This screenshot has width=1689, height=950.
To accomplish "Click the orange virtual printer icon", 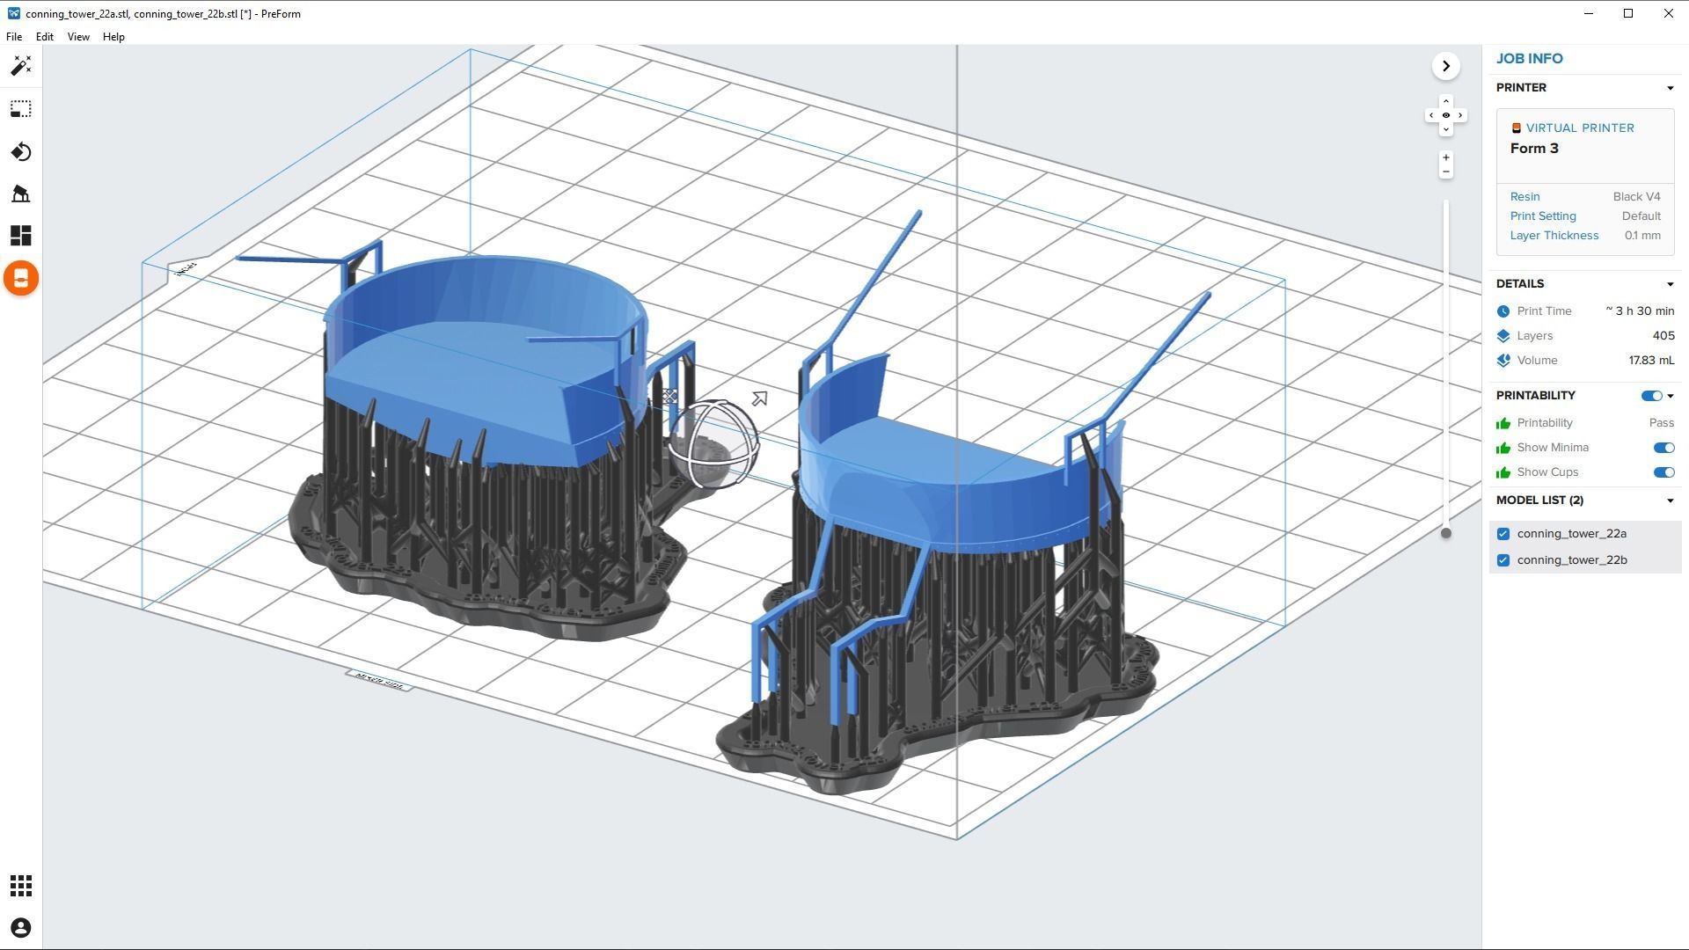I will (x=1517, y=128).
